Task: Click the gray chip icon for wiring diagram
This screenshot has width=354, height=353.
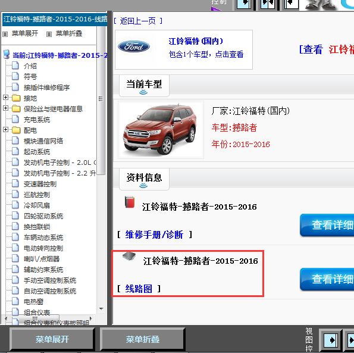Action: tap(129, 256)
